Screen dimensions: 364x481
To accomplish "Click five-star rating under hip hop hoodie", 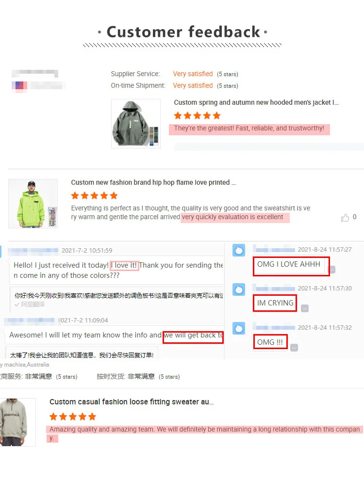I will tap(94, 196).
